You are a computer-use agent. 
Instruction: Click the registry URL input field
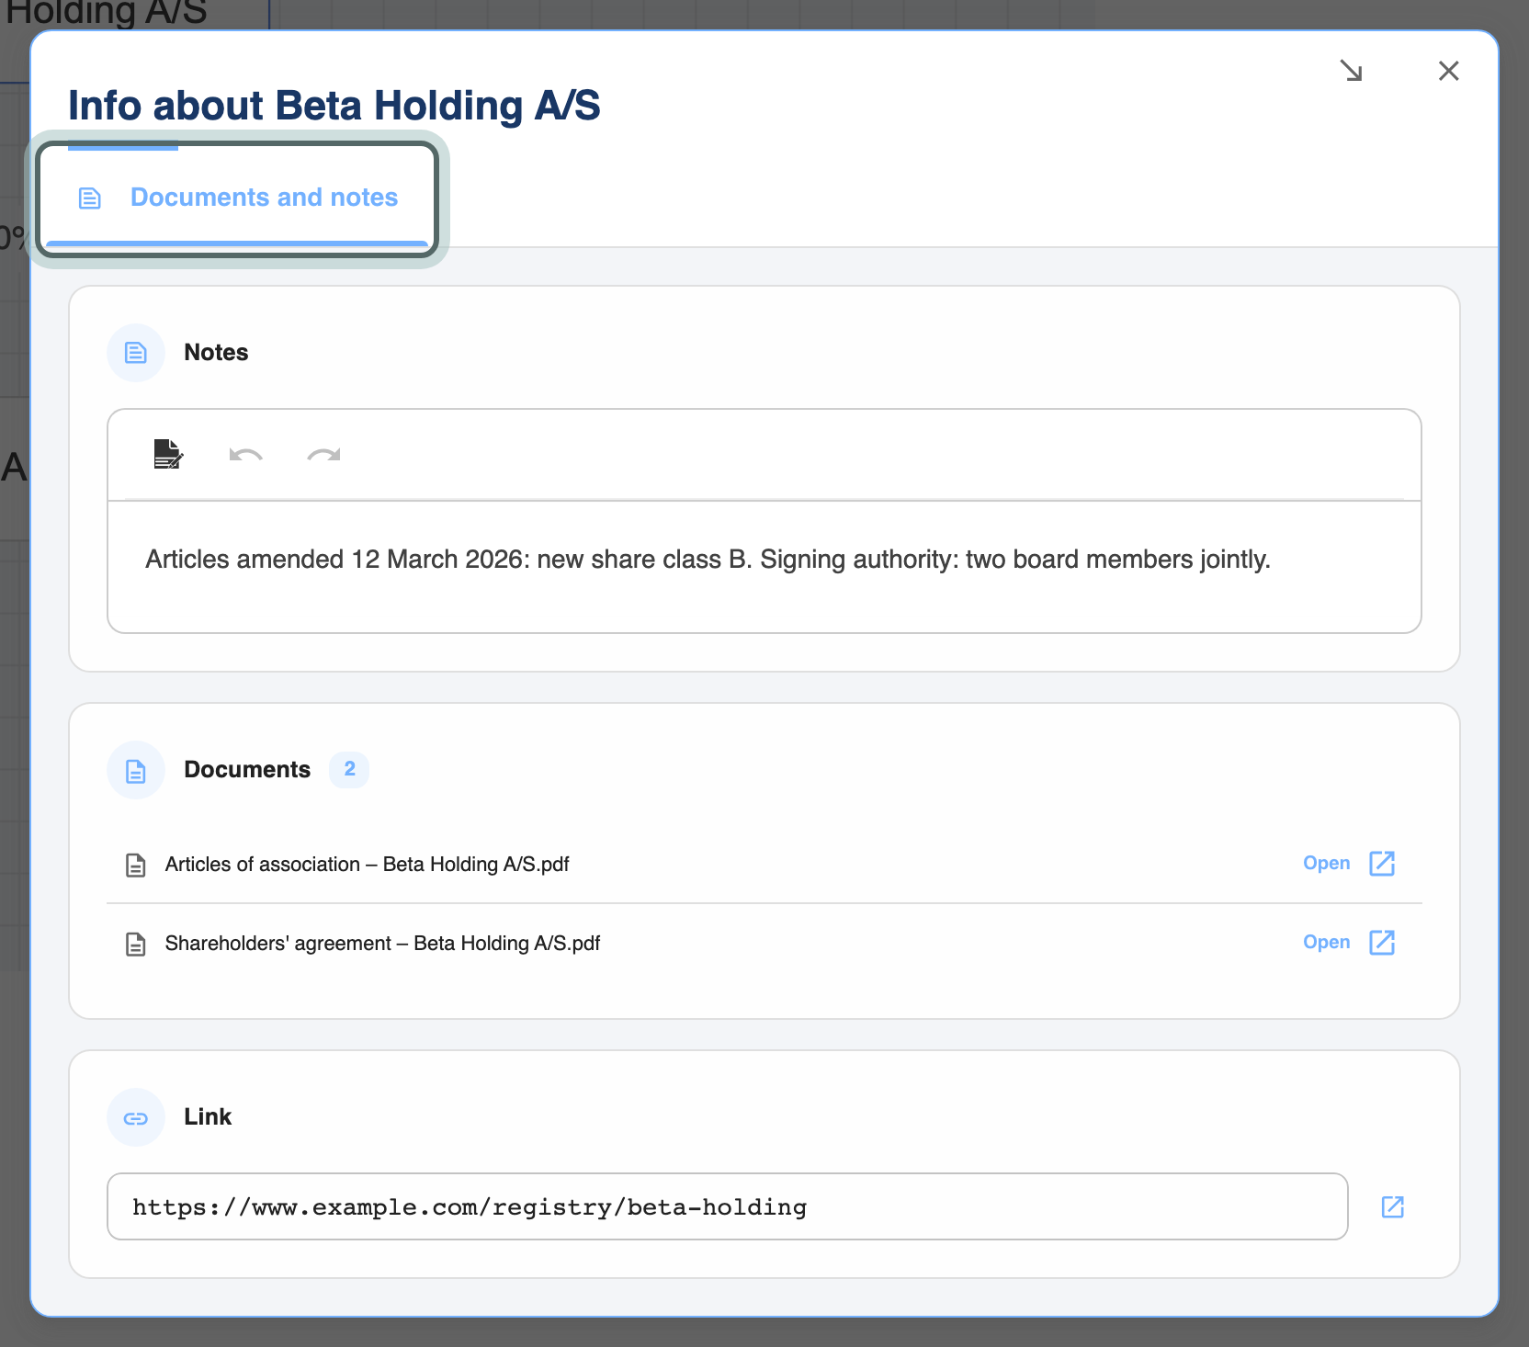pos(728,1206)
